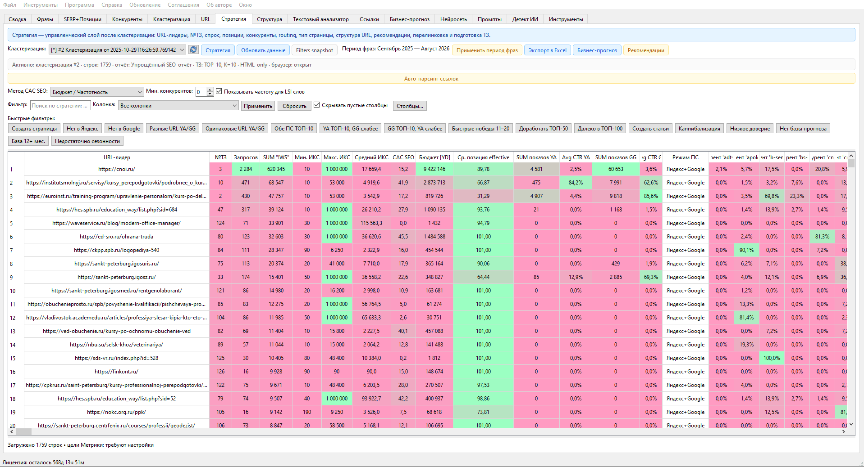Increase the Мин. конкурентов spinner value
Viewport: 864px width, 467px height.
click(210, 90)
